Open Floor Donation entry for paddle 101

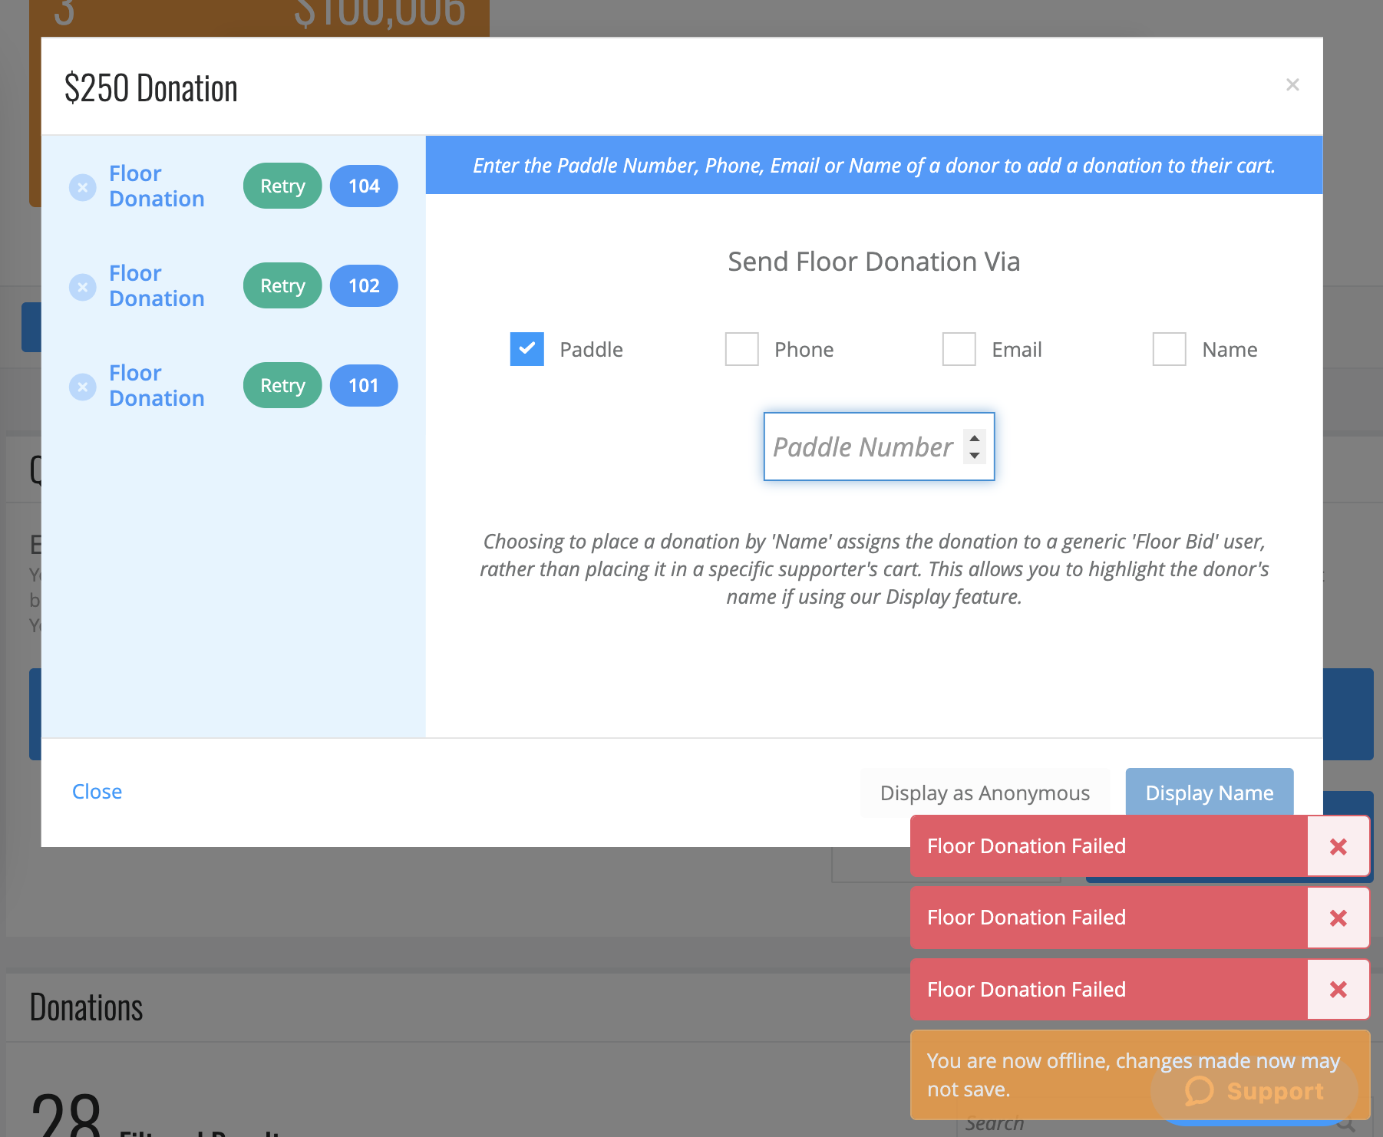(x=157, y=385)
